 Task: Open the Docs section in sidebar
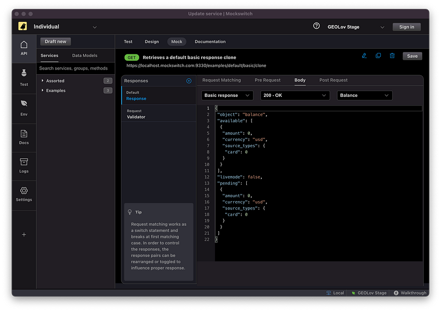pyautogui.click(x=24, y=137)
